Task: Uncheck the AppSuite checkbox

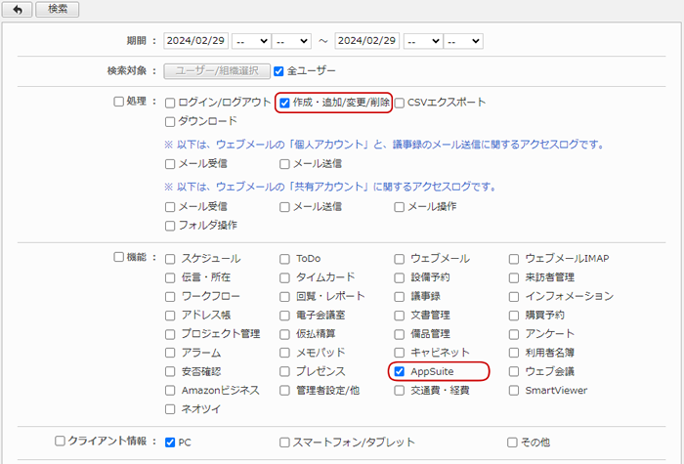Action: coord(399,371)
